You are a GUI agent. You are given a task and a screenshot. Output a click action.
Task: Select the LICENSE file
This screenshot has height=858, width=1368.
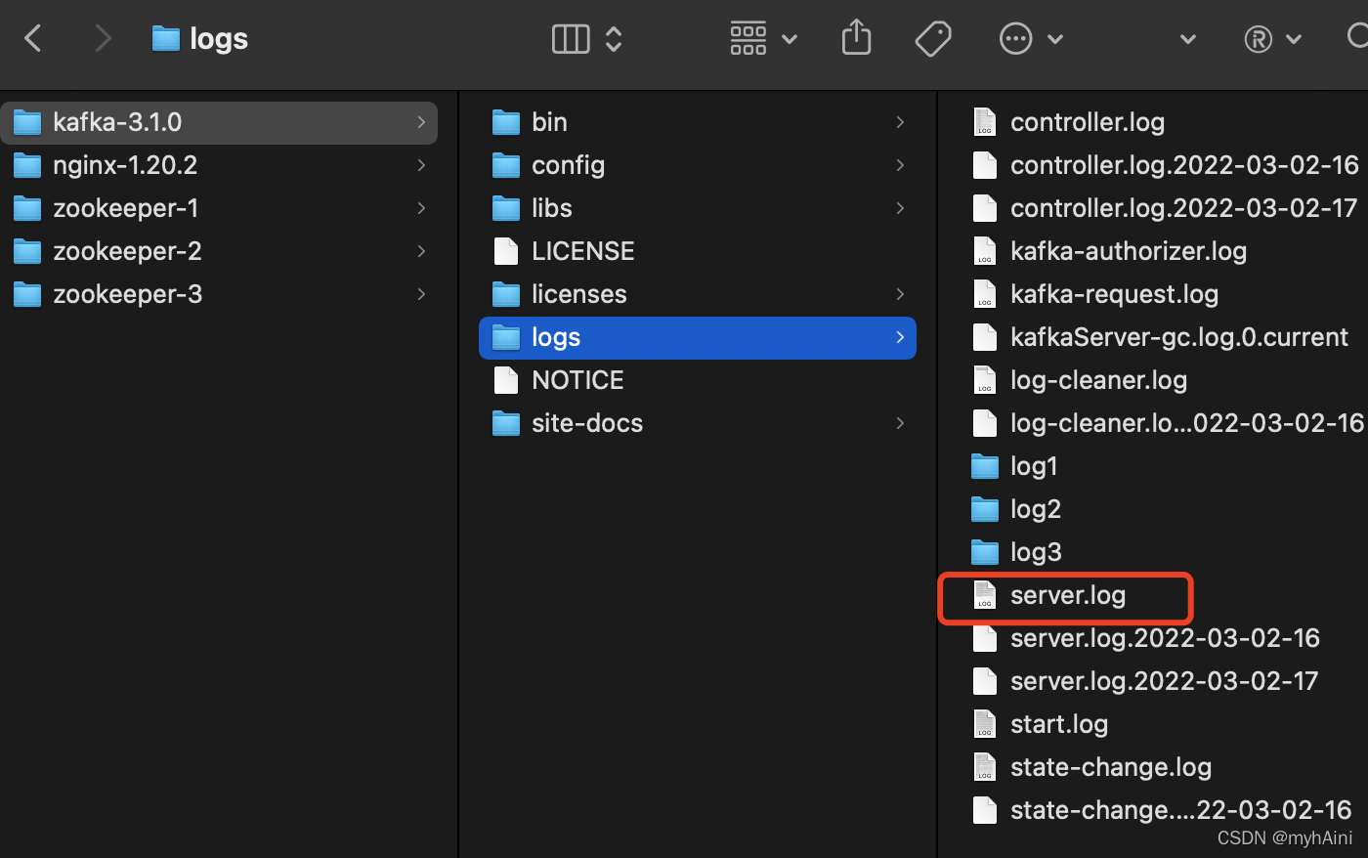pyautogui.click(x=698, y=251)
